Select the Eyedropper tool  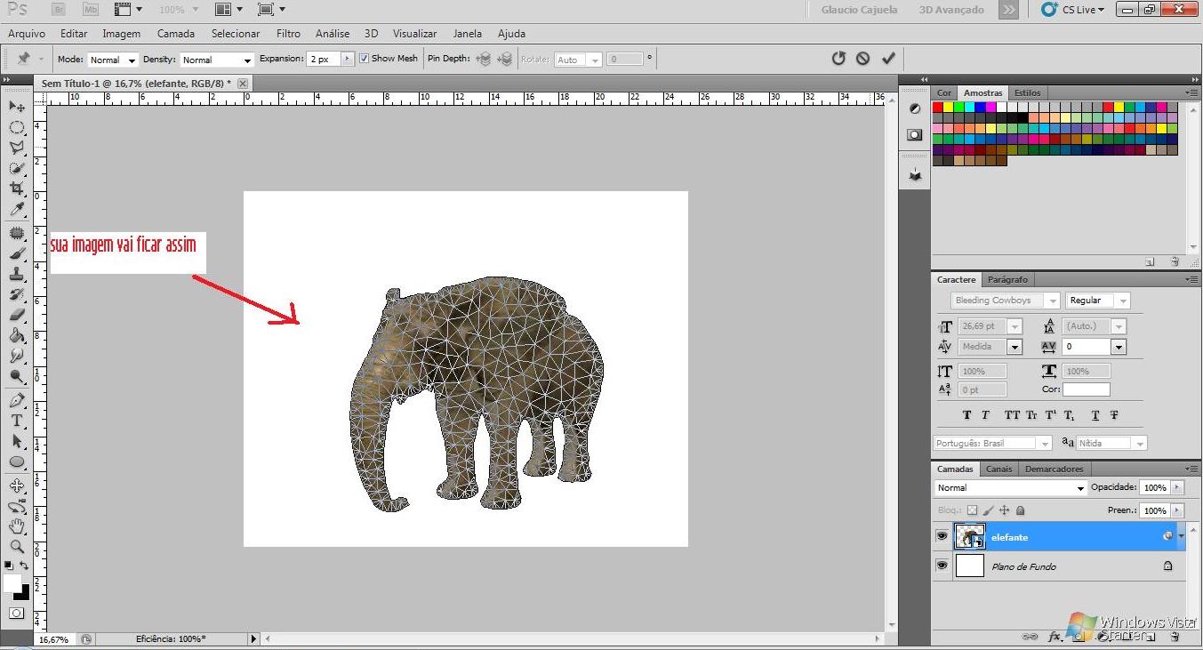(17, 209)
